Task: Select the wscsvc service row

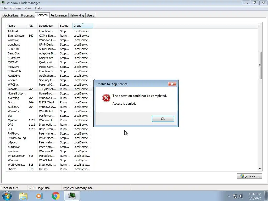Action: pyautogui.click(x=49, y=80)
